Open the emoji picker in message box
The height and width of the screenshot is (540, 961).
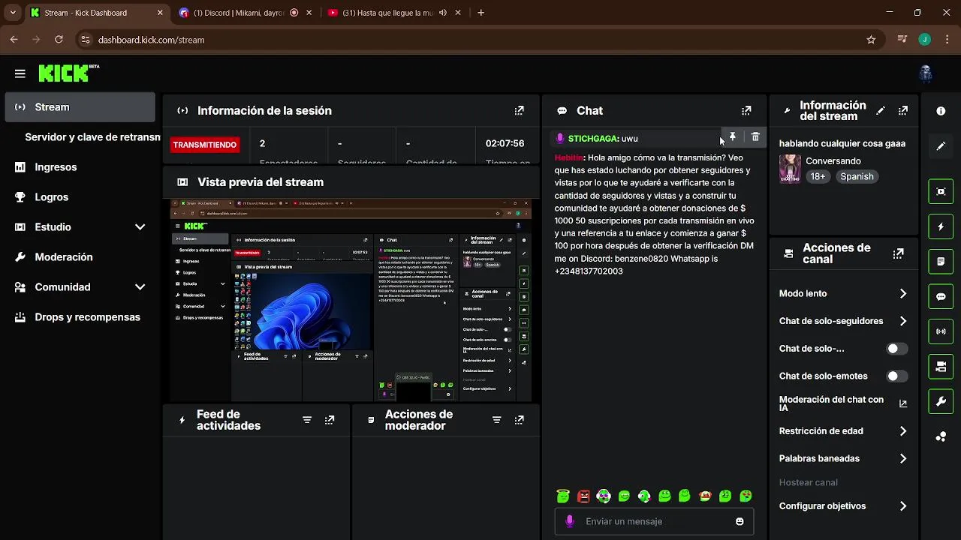740,521
